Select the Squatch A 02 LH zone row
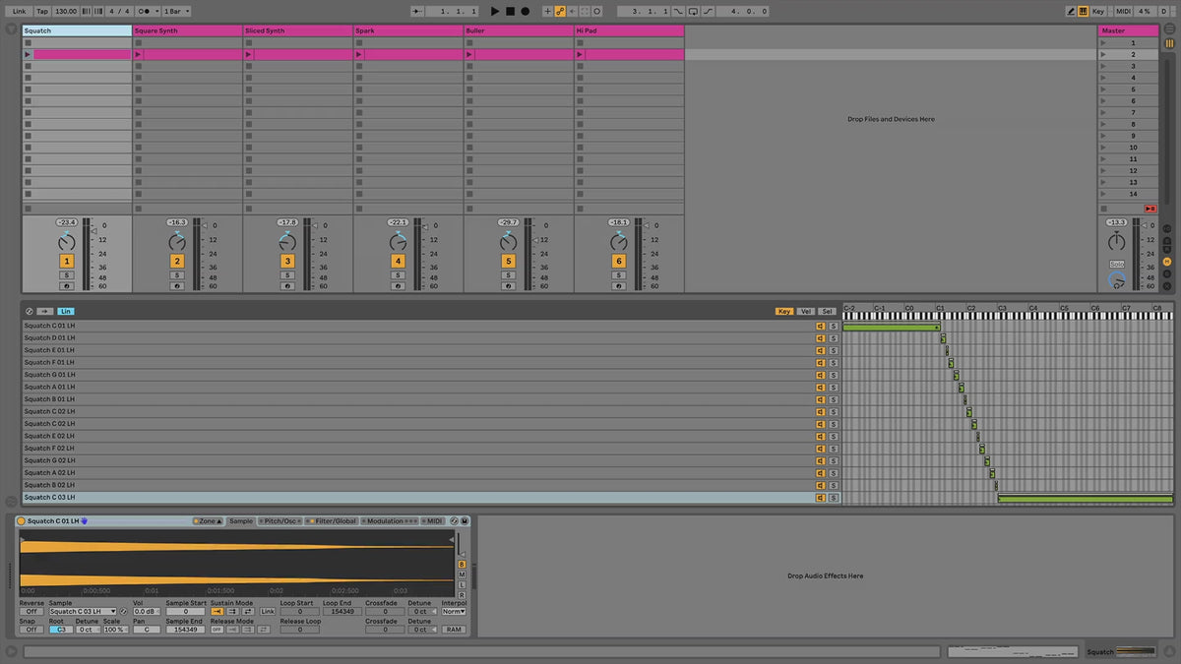Screen dimensions: 1181x664 [394, 473]
